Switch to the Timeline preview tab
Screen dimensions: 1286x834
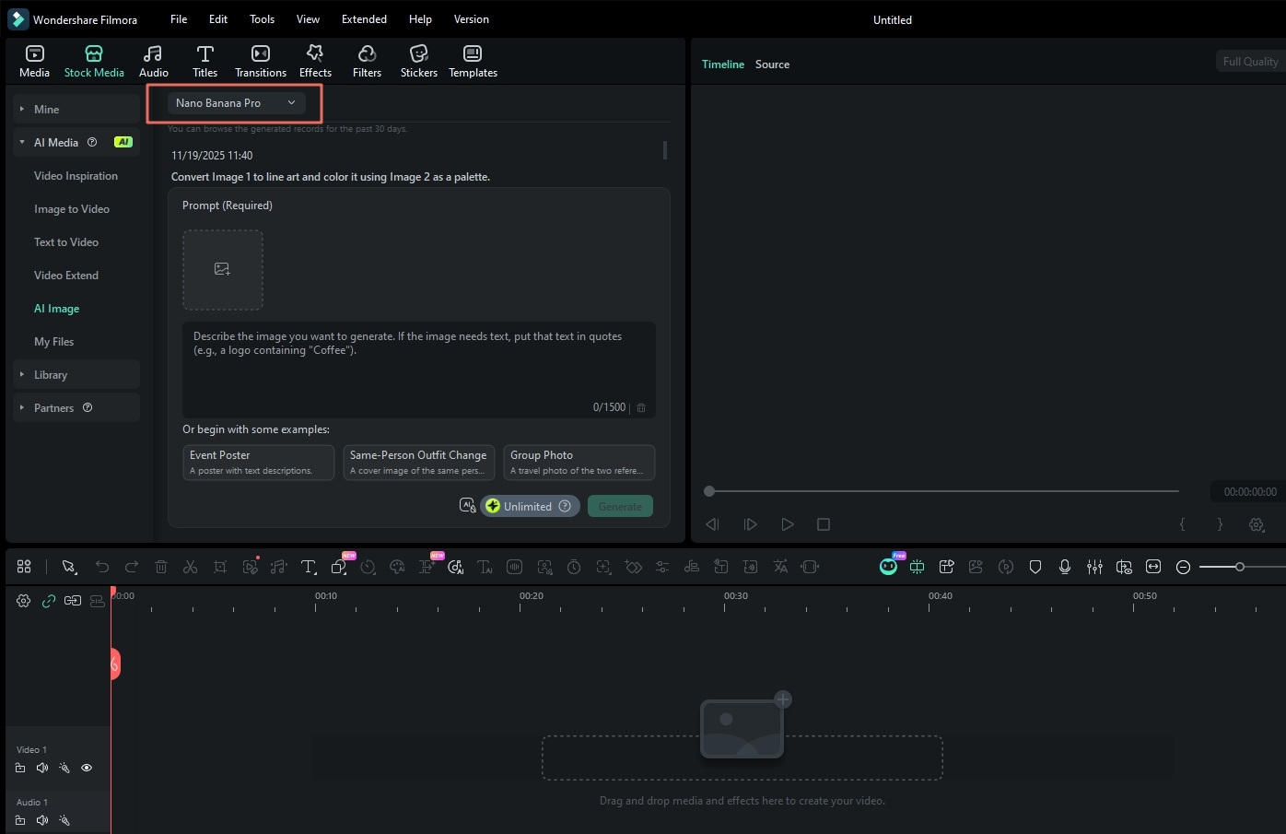tap(723, 65)
